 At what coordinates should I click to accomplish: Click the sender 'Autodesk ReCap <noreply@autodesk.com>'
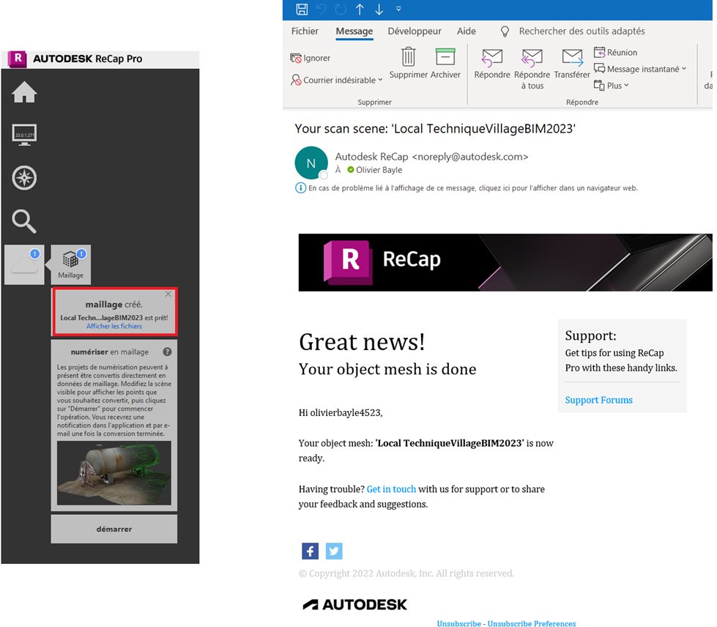431,157
